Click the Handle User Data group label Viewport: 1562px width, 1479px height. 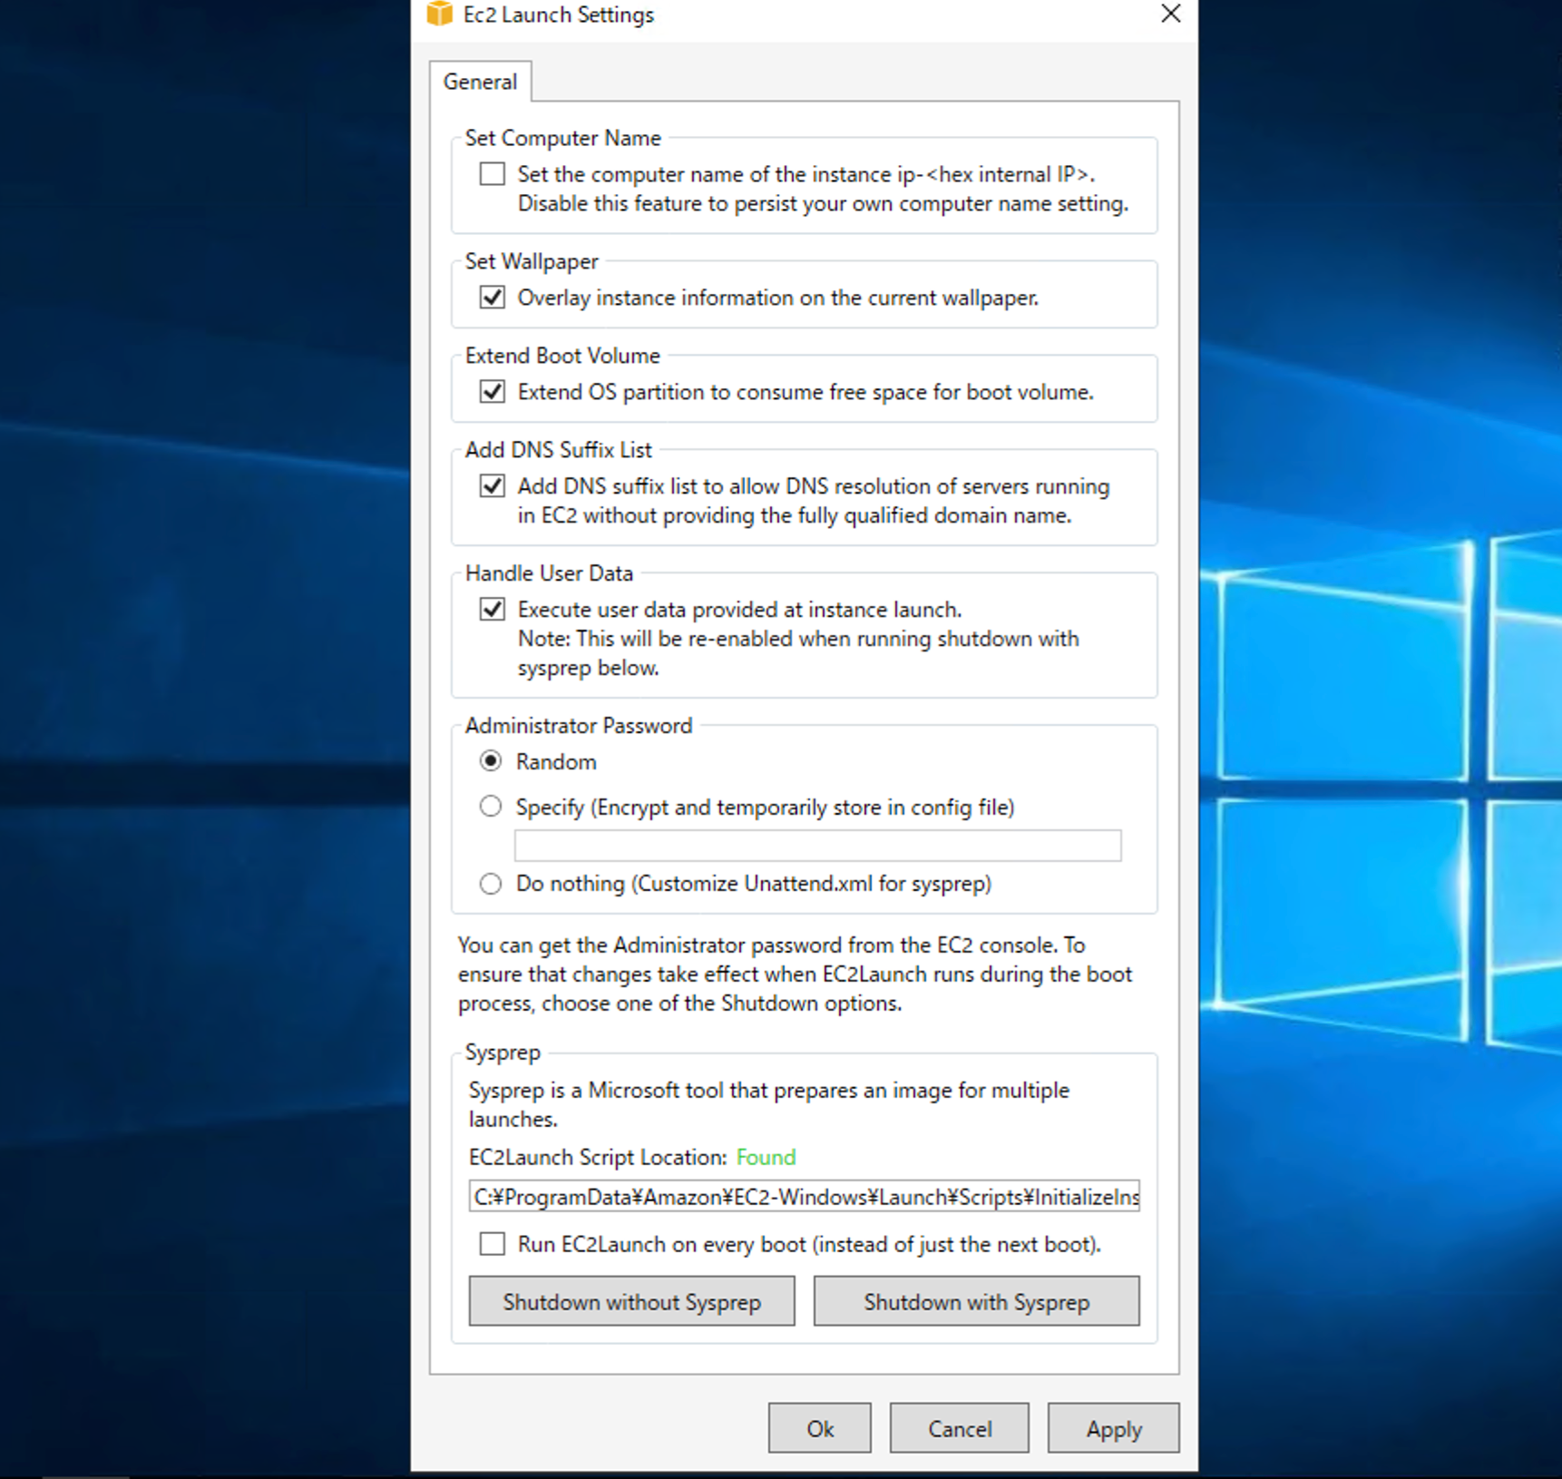[x=549, y=573]
